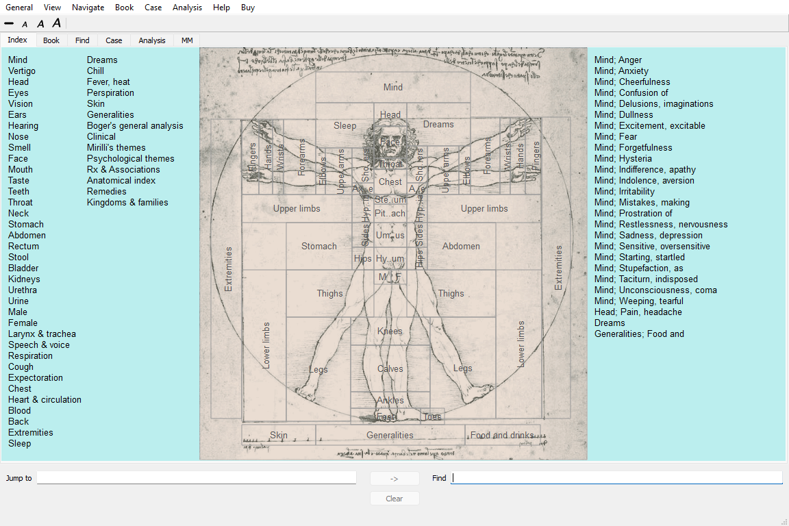Open the Larynx & trachea chapter
Viewport: 789px width, 526px height.
(42, 334)
